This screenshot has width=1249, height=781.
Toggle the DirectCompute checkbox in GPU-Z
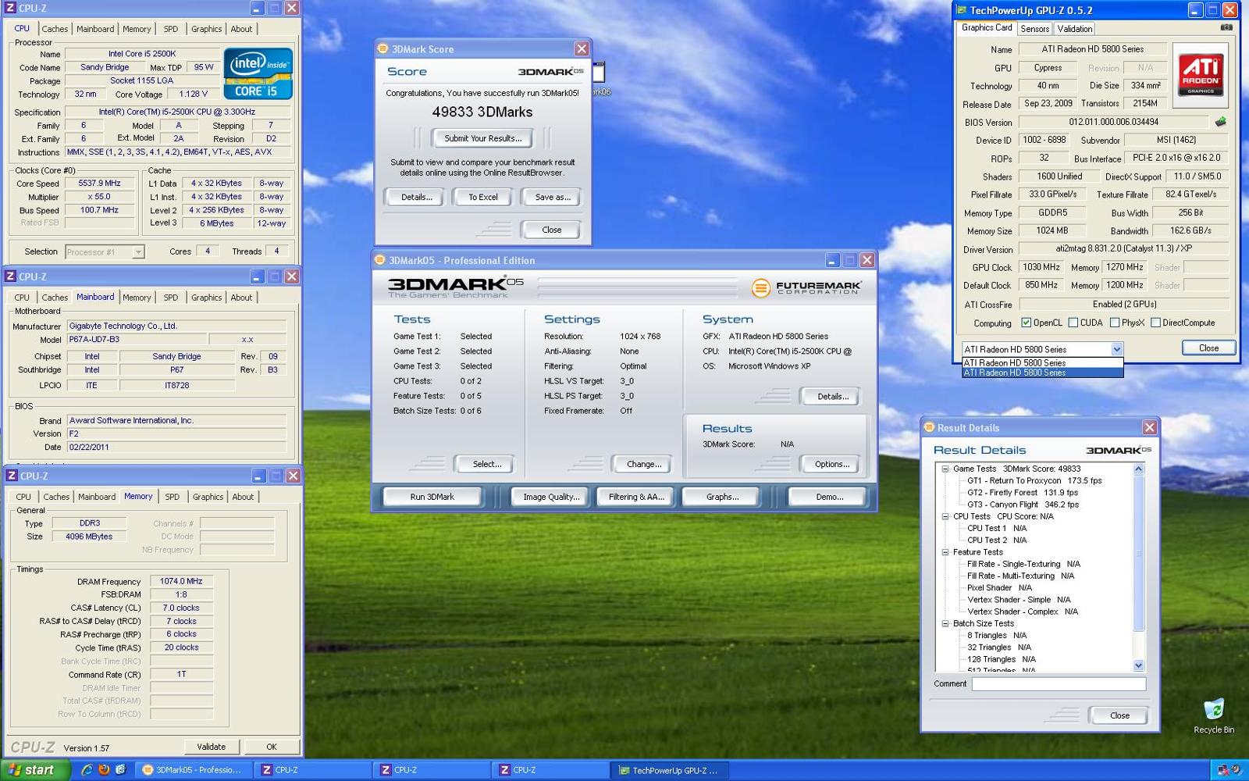click(1155, 323)
